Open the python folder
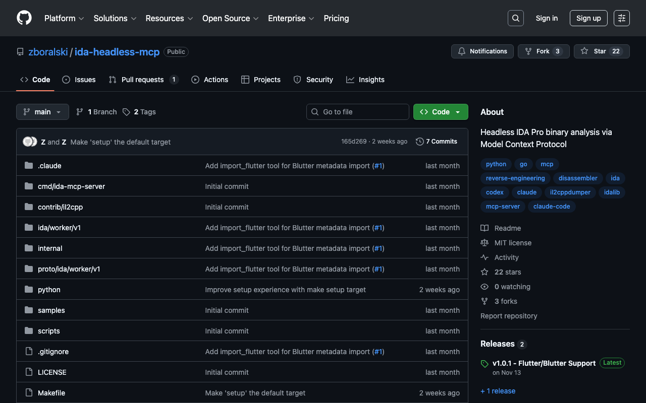This screenshot has width=646, height=403. (x=49, y=290)
